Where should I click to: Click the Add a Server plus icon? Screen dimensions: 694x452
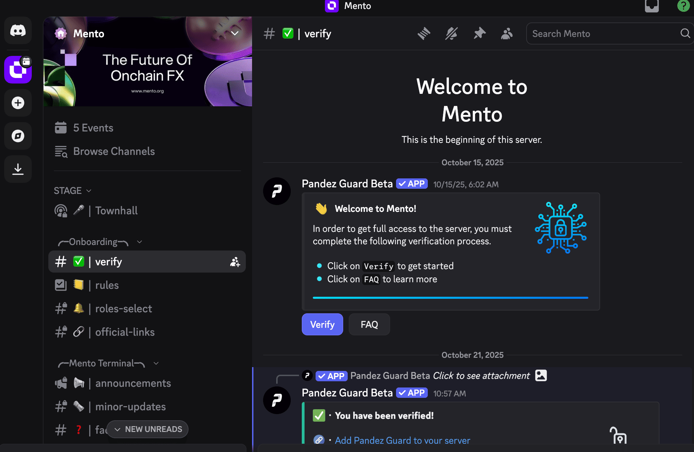pyautogui.click(x=18, y=103)
